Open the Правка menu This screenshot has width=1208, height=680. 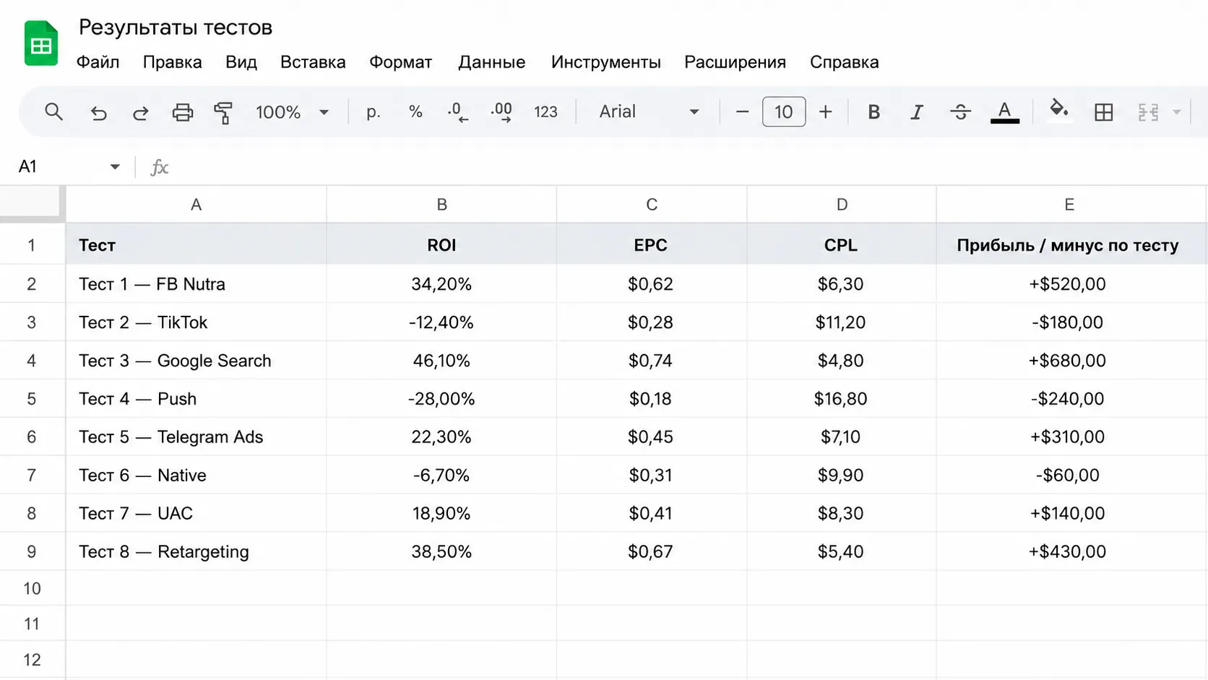(x=172, y=62)
